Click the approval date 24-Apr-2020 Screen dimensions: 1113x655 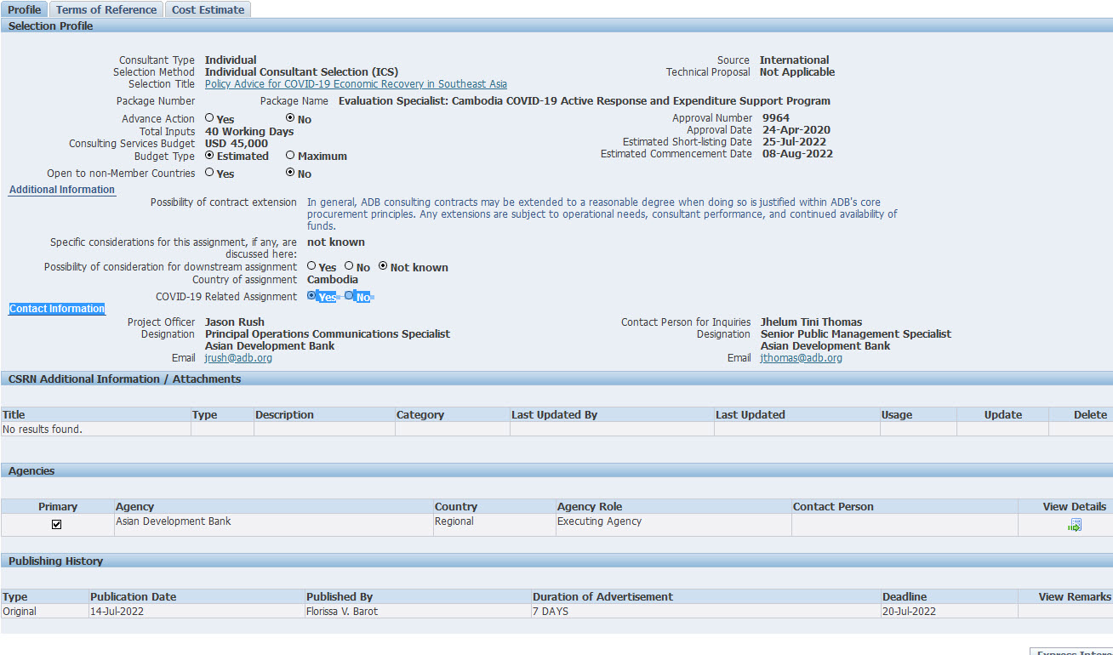pos(795,130)
